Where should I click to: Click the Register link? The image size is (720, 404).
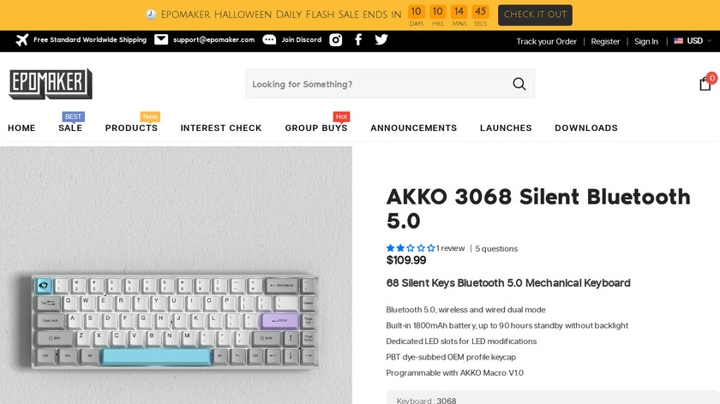605,41
